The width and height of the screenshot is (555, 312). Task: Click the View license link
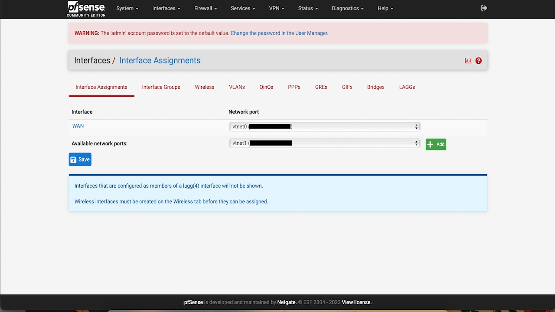pos(356,302)
